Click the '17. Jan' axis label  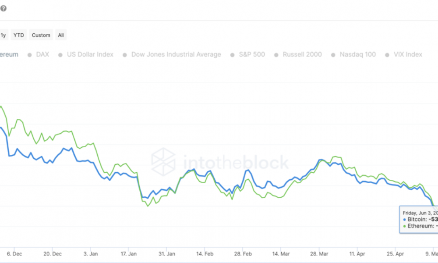pyautogui.click(x=129, y=254)
